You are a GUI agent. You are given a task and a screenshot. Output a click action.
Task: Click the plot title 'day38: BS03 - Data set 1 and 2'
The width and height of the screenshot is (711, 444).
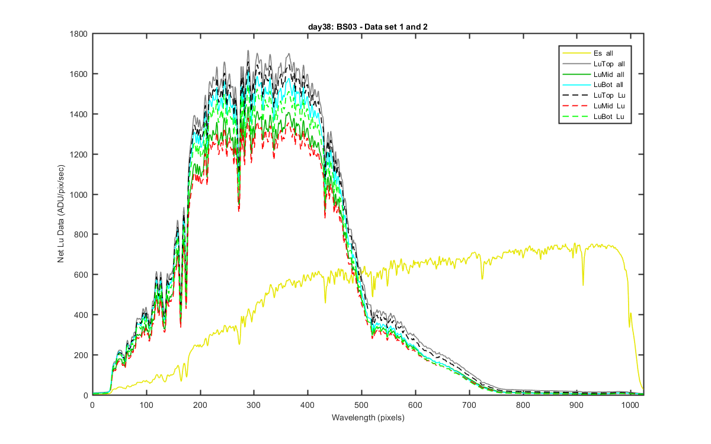pyautogui.click(x=368, y=27)
